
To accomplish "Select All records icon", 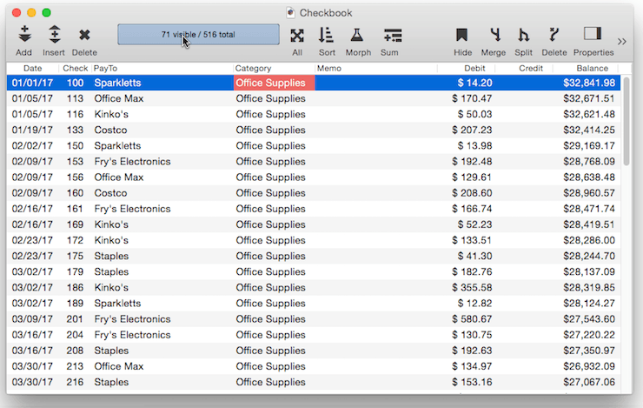I will pos(297,36).
